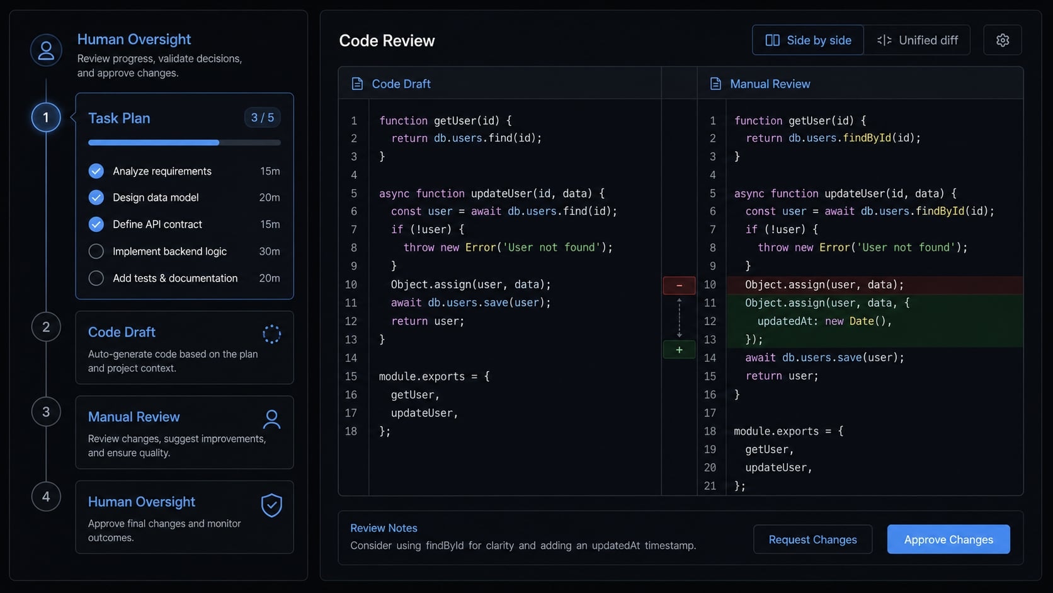
Task: Switch to Side by side view
Action: click(808, 40)
